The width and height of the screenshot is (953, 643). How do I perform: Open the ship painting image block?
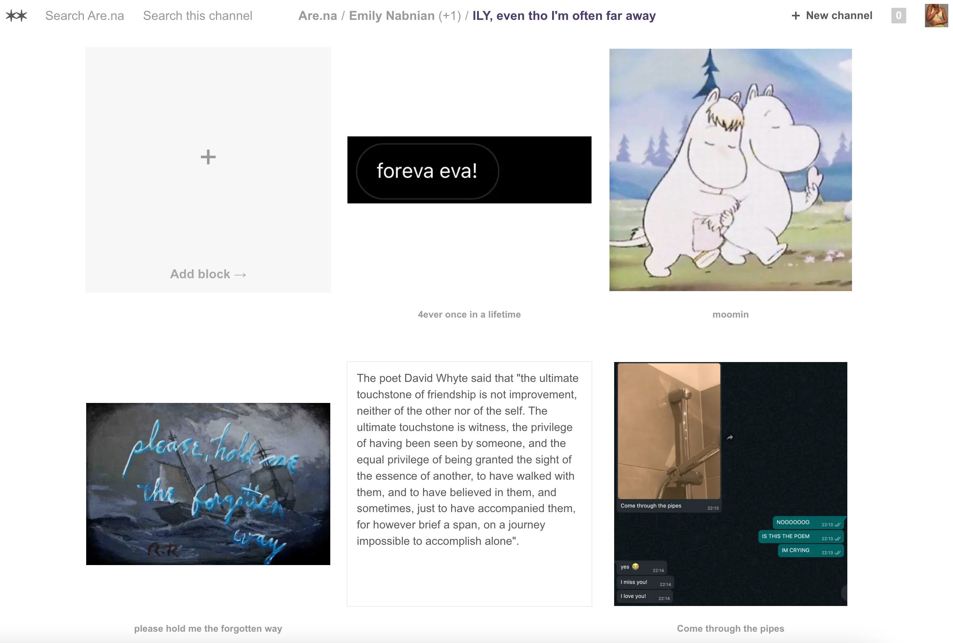pos(208,484)
